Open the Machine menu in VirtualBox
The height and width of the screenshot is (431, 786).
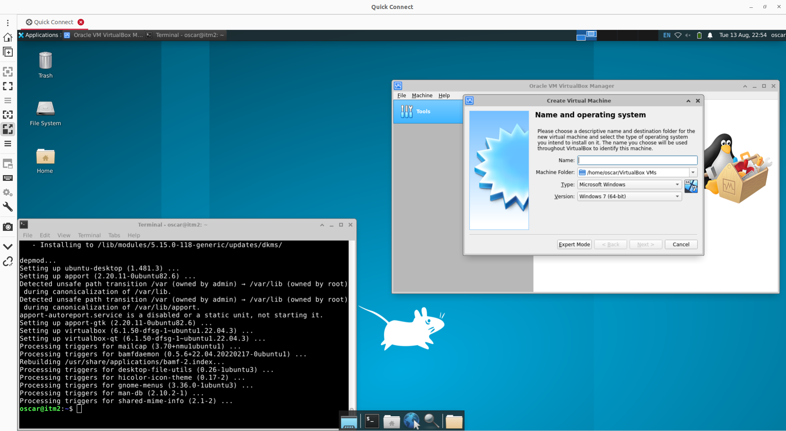coord(422,96)
